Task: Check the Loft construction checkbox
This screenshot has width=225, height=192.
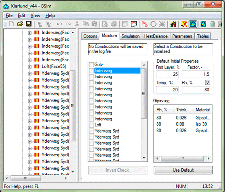Action: [x=91, y=125]
